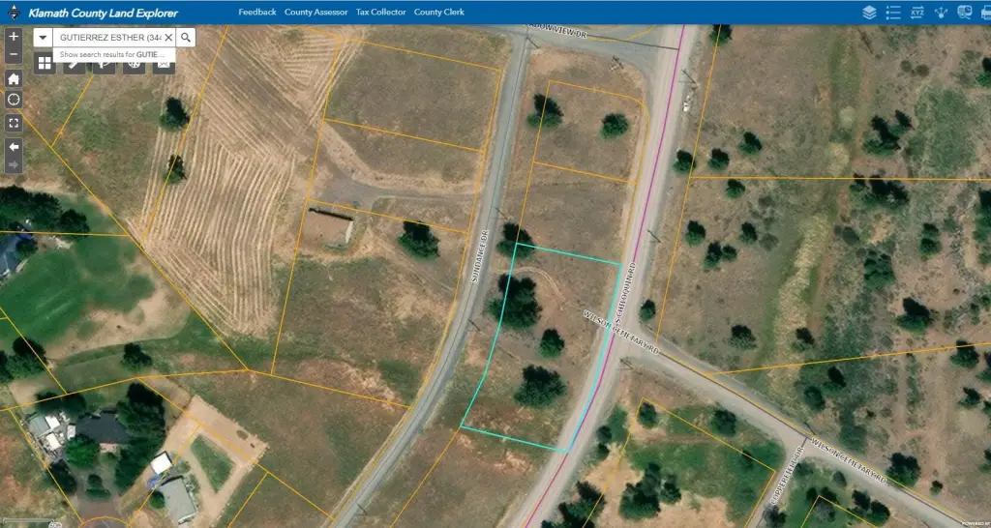Clear the GUTIERREZ ESTHER search text
This screenshot has height=528, width=991.
click(x=167, y=37)
